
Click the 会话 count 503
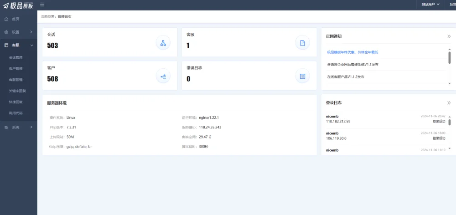pos(52,46)
